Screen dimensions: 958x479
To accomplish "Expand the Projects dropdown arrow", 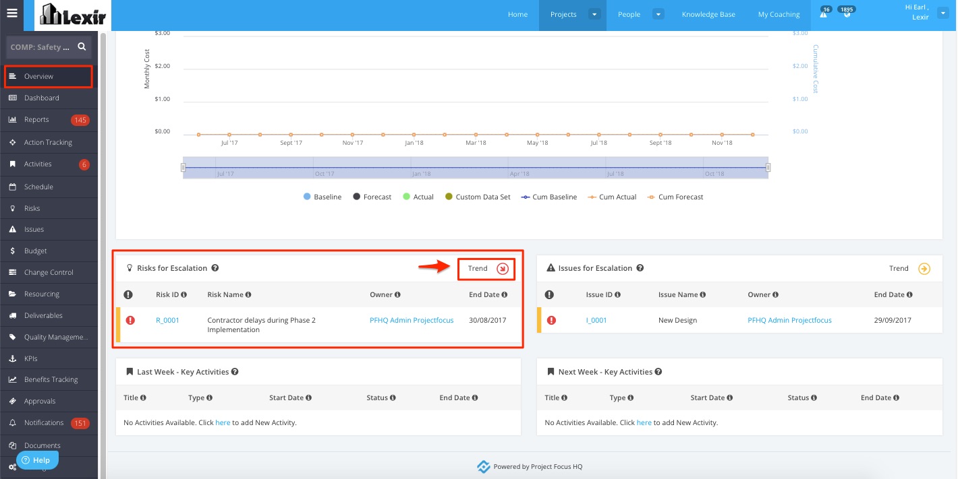I will (x=594, y=14).
